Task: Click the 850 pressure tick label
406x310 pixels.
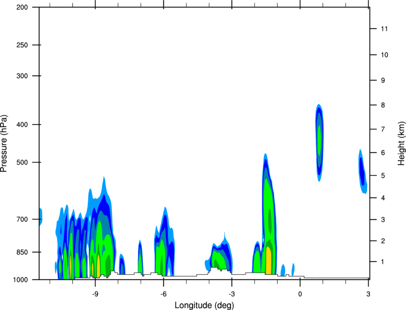Action: coord(22,252)
